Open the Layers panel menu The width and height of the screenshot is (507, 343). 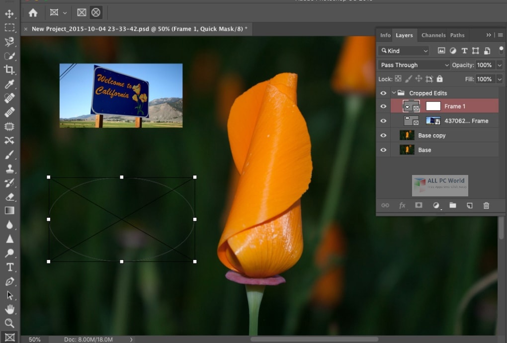pyautogui.click(x=500, y=35)
